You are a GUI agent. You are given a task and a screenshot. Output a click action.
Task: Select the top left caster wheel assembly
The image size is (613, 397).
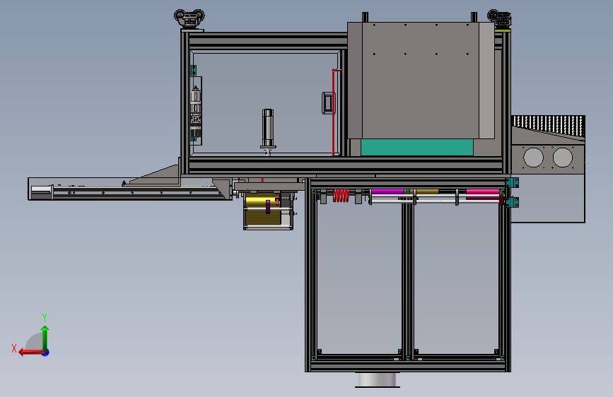(189, 19)
